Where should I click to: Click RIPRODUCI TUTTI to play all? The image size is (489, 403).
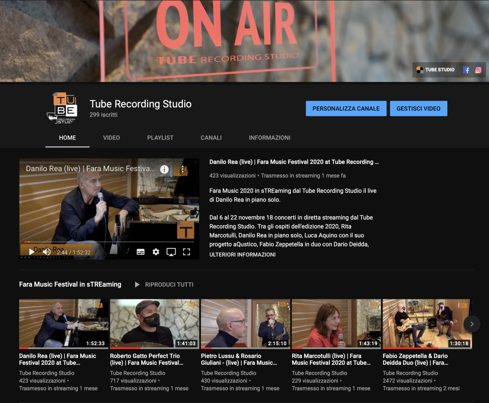click(x=164, y=285)
